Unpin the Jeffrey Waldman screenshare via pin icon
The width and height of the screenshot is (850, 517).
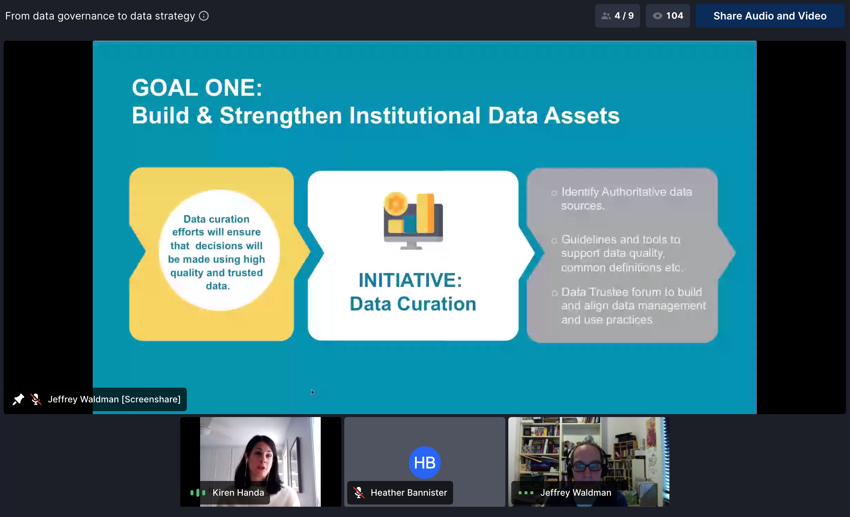click(18, 399)
